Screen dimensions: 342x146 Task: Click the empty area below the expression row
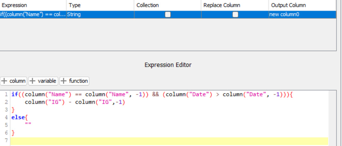click(x=168, y=35)
